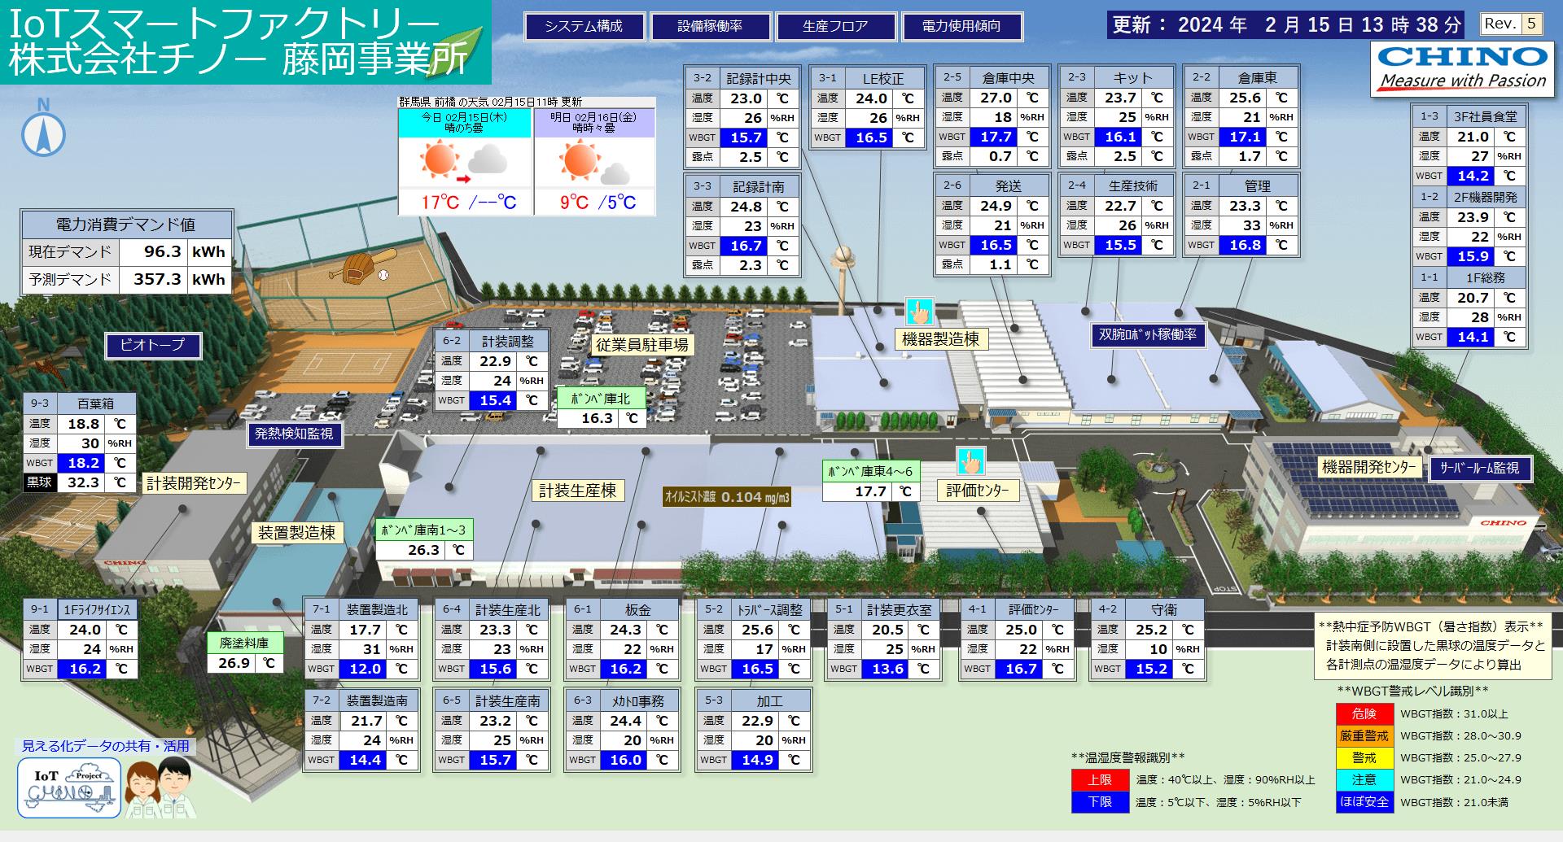Image resolution: width=1563 pixels, height=842 pixels.
Task: Click the Rev. 5 field
Action: point(1511,24)
